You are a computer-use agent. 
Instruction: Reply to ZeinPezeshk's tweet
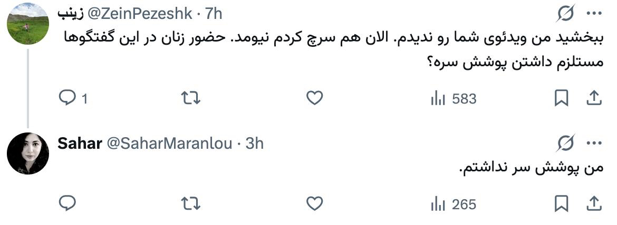pos(69,98)
